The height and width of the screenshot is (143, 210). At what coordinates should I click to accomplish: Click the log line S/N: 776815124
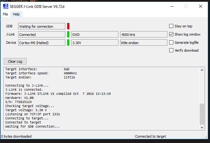pyautogui.click(x=19, y=102)
